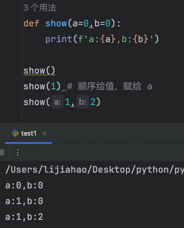This screenshot has width=184, height=228.
Task: Click output line 'a:1,b:2'
Action: 24,217
